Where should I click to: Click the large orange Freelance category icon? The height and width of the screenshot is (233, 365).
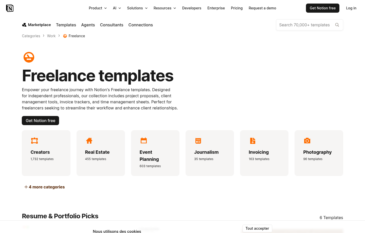pos(29,57)
